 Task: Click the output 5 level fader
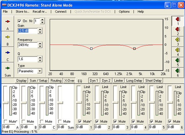pyautogui.click(x=152, y=102)
